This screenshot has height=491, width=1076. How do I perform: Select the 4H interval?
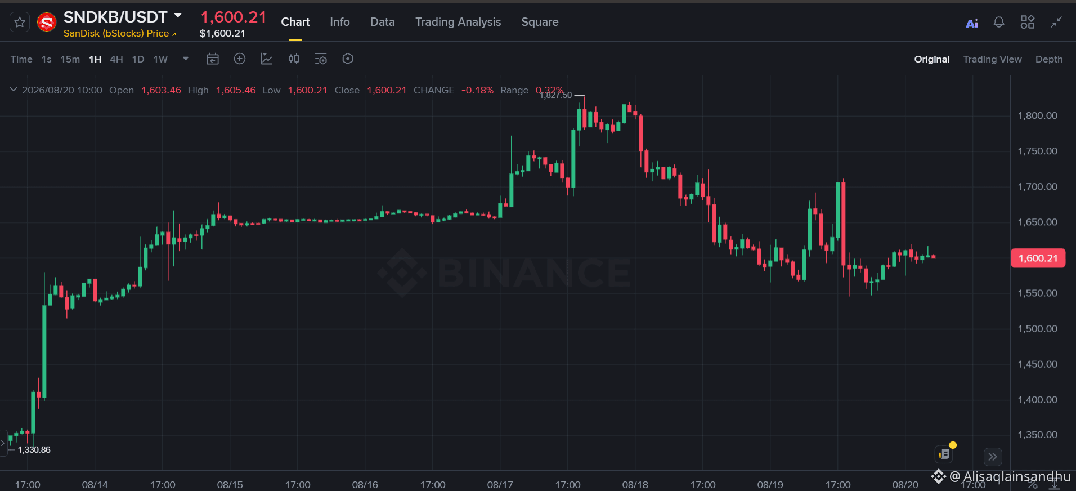pos(116,59)
